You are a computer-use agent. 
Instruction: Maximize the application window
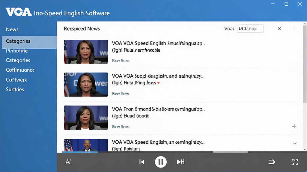tap(286, 4)
